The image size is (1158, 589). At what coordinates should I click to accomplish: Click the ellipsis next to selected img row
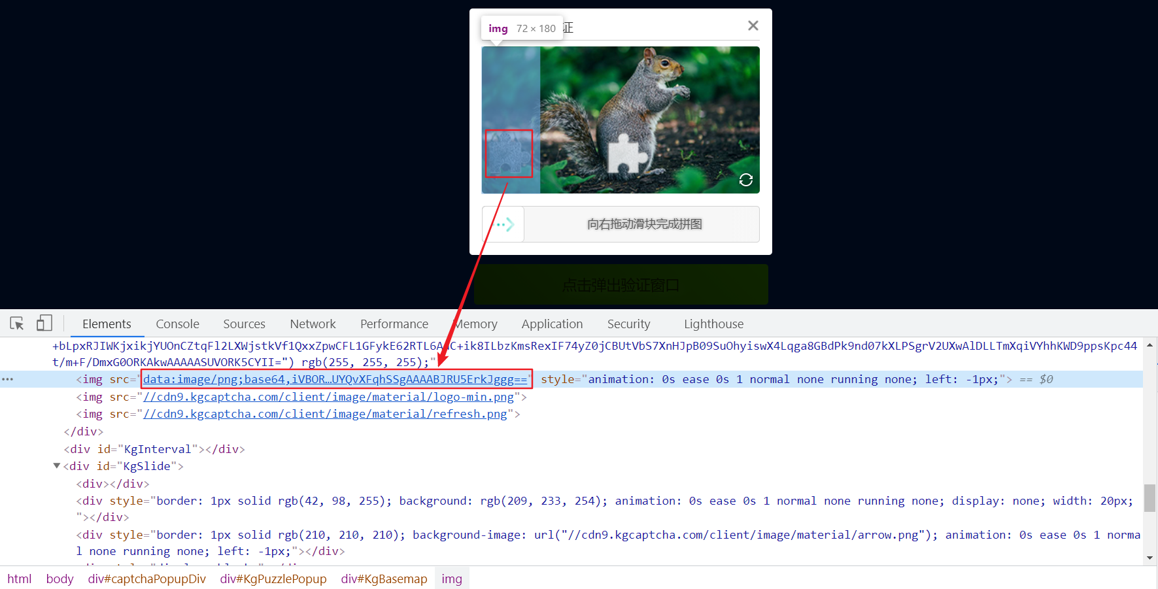(8, 379)
